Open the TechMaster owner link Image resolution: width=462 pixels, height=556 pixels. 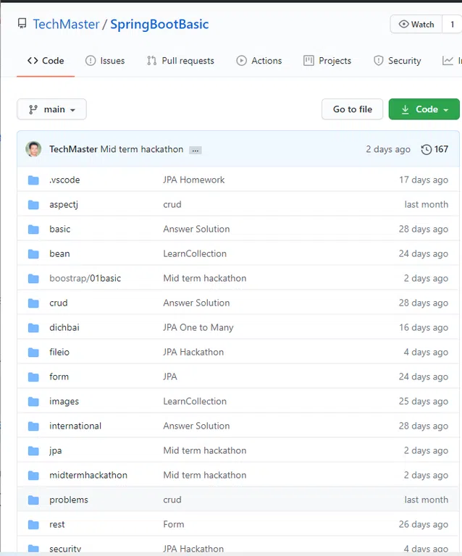[x=67, y=25]
